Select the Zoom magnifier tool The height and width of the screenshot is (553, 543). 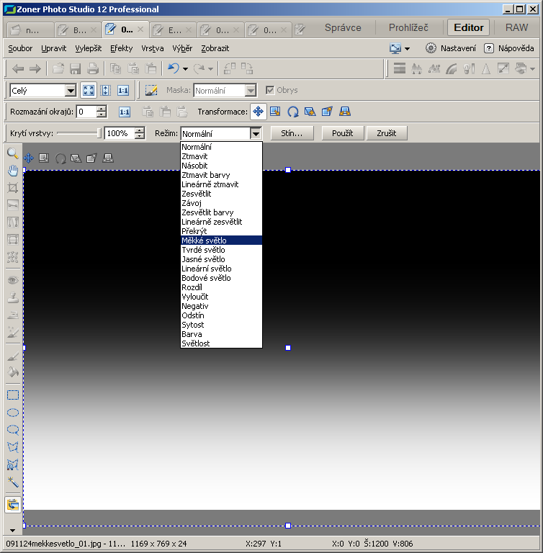pos(12,153)
